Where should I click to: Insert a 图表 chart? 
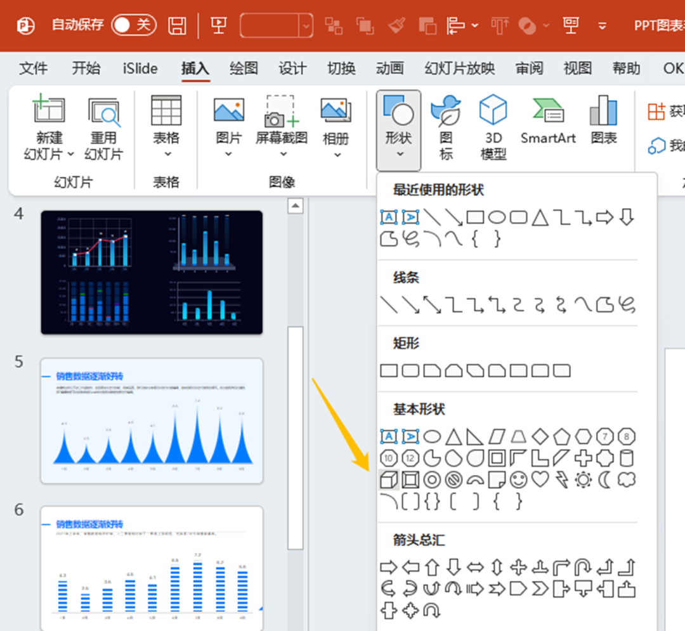pos(604,121)
